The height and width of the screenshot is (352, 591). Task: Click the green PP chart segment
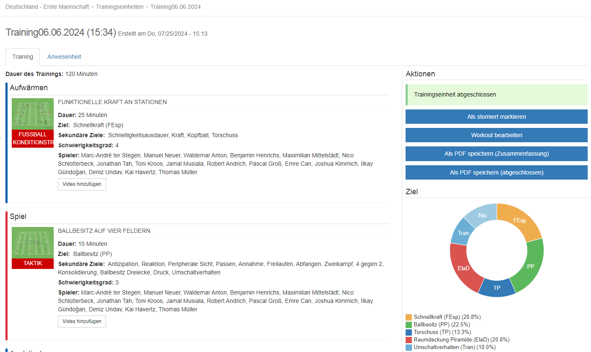[x=531, y=266]
